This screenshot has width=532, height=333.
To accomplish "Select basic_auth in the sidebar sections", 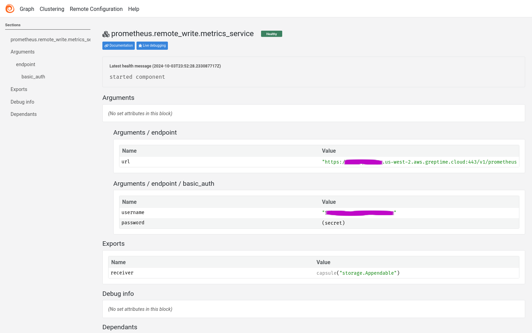I will click(33, 77).
